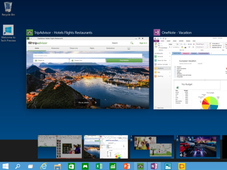The image size is (227, 170).
Task: Launch Excel from the taskbar
Action: point(99,166)
